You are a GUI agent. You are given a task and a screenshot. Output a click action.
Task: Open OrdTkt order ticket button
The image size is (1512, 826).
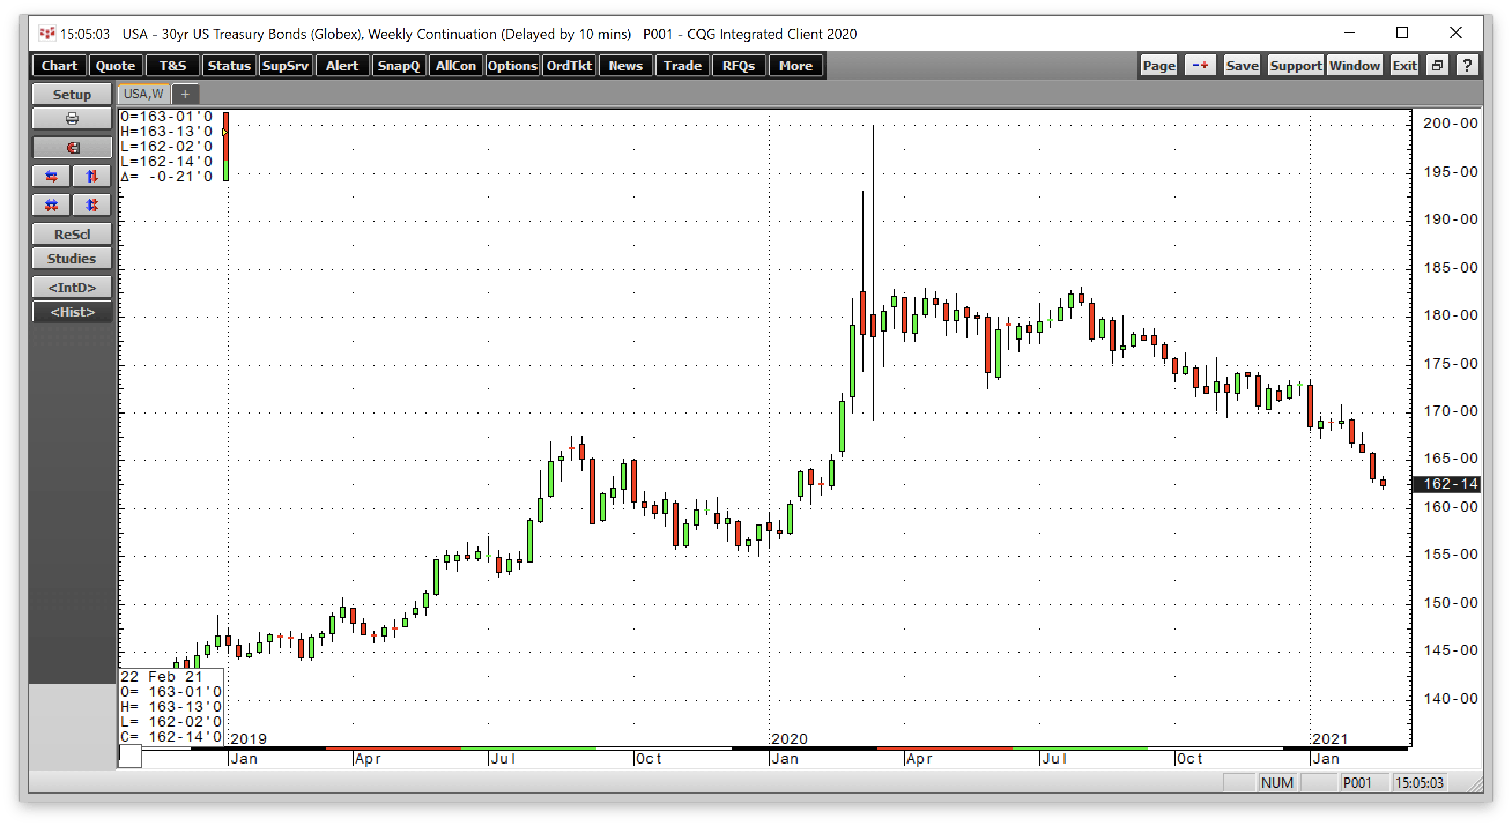(x=569, y=66)
